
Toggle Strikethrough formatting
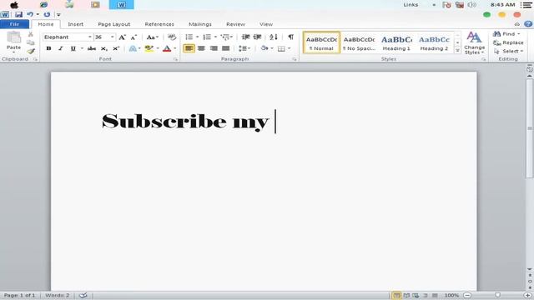click(x=92, y=48)
